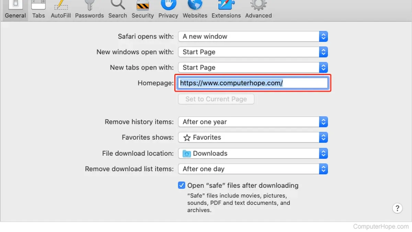Viewport: 412px width, 232px height.
Task: Open the Extensions puzzle icon
Action: (227, 5)
